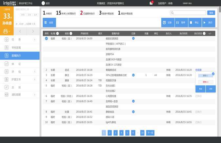This screenshot has width=221, height=143.
Task: Toggle the checked checkbox in first order row
Action: pos(46,39)
